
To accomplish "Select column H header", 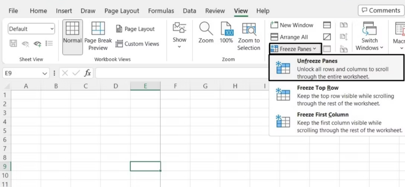I will [x=235, y=86].
